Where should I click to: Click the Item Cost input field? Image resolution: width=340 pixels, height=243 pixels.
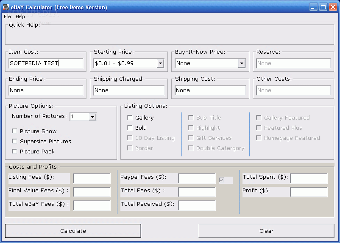coord(46,63)
